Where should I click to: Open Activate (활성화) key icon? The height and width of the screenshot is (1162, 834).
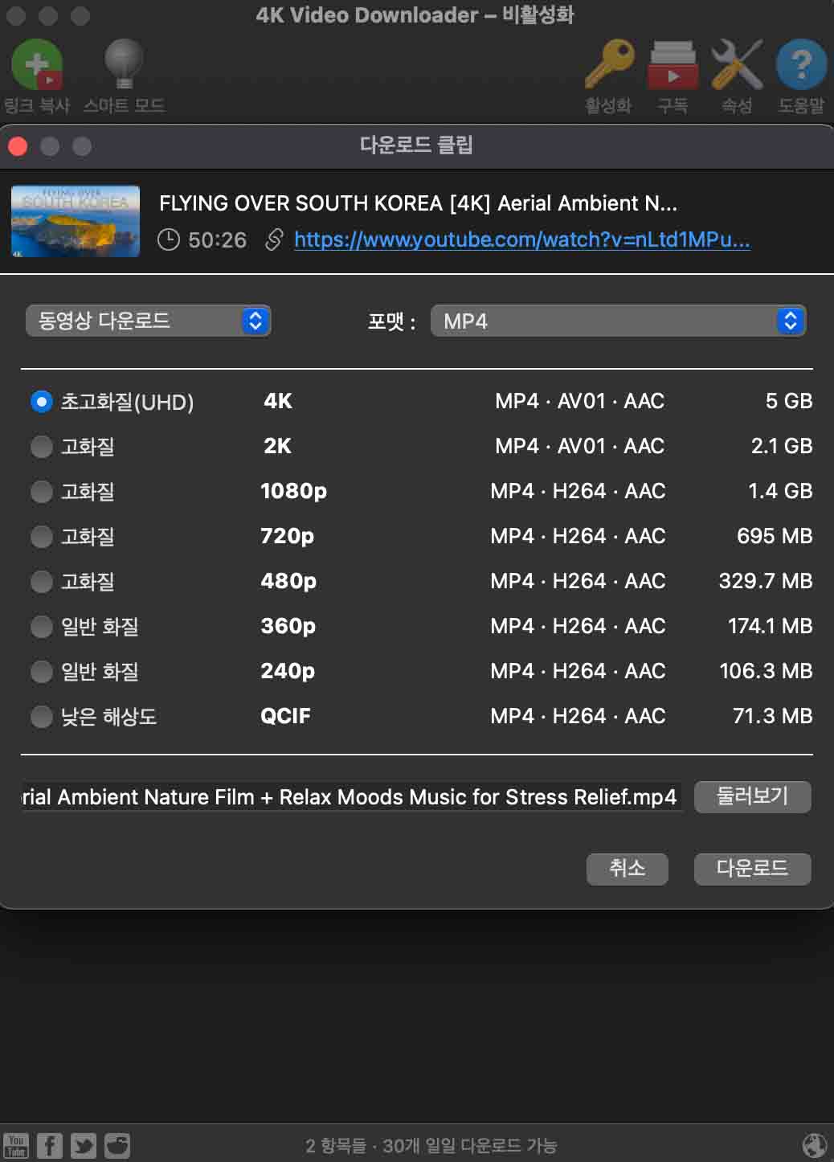pyautogui.click(x=608, y=64)
